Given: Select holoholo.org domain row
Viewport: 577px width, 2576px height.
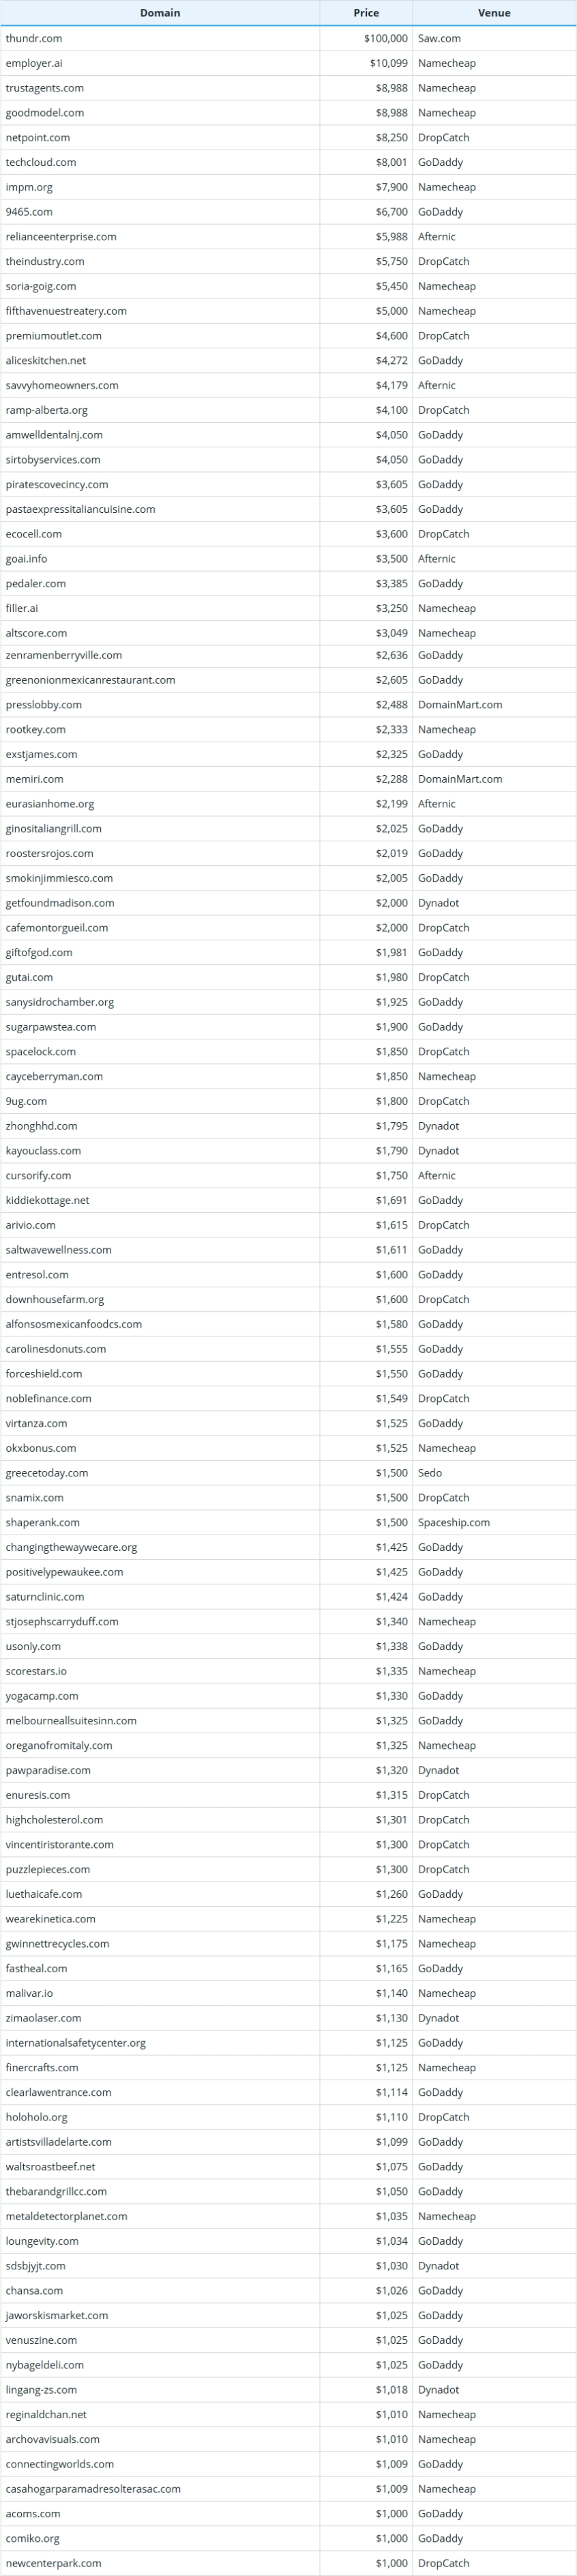Looking at the screenshot, I should (x=288, y=2117).
